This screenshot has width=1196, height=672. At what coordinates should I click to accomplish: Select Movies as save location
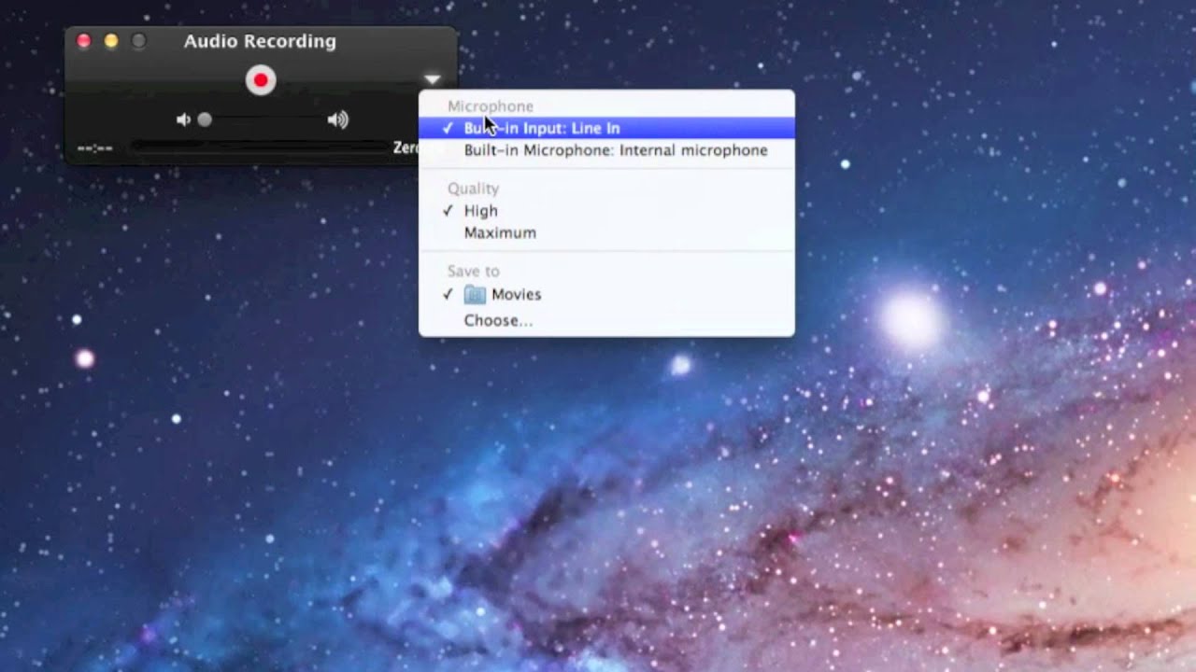point(606,294)
